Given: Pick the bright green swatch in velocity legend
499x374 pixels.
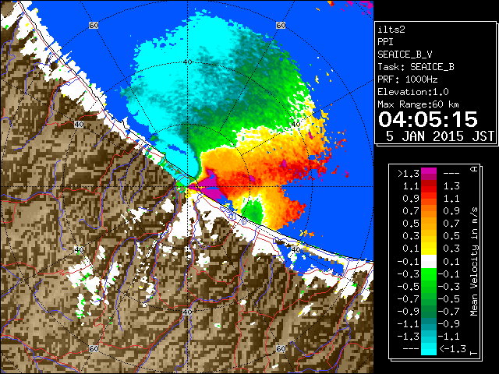Looking at the screenshot, I should click(429, 273).
